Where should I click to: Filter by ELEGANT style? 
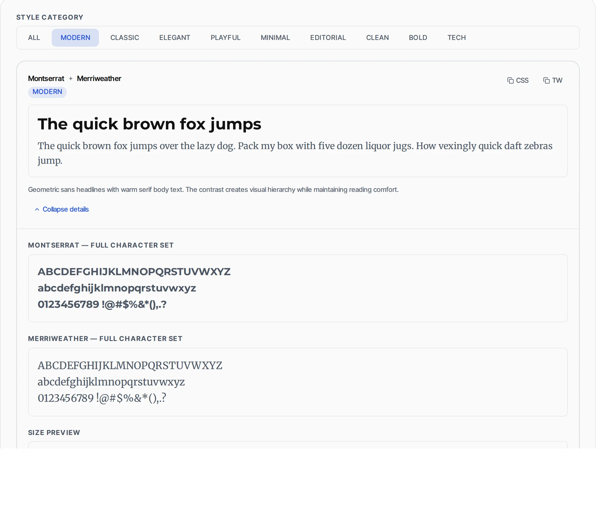tap(175, 38)
